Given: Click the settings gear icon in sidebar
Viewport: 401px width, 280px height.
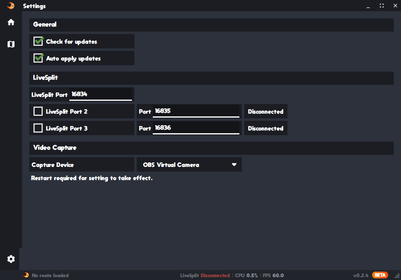Looking at the screenshot, I should click(x=11, y=259).
